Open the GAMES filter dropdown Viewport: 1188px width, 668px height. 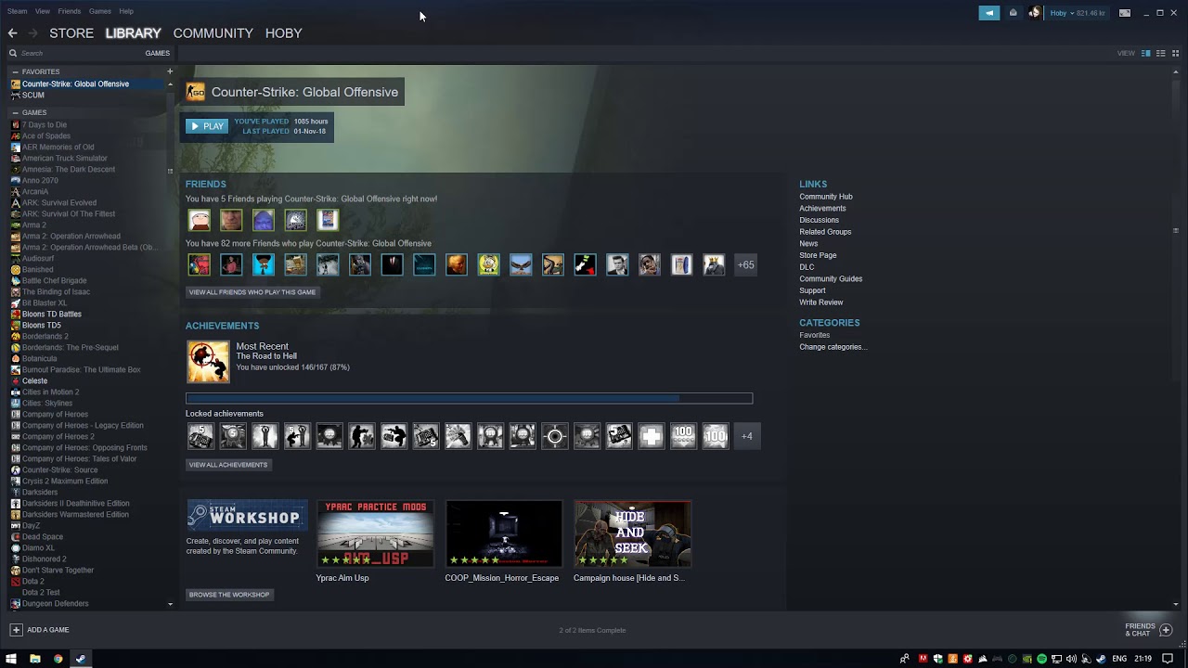coord(157,54)
